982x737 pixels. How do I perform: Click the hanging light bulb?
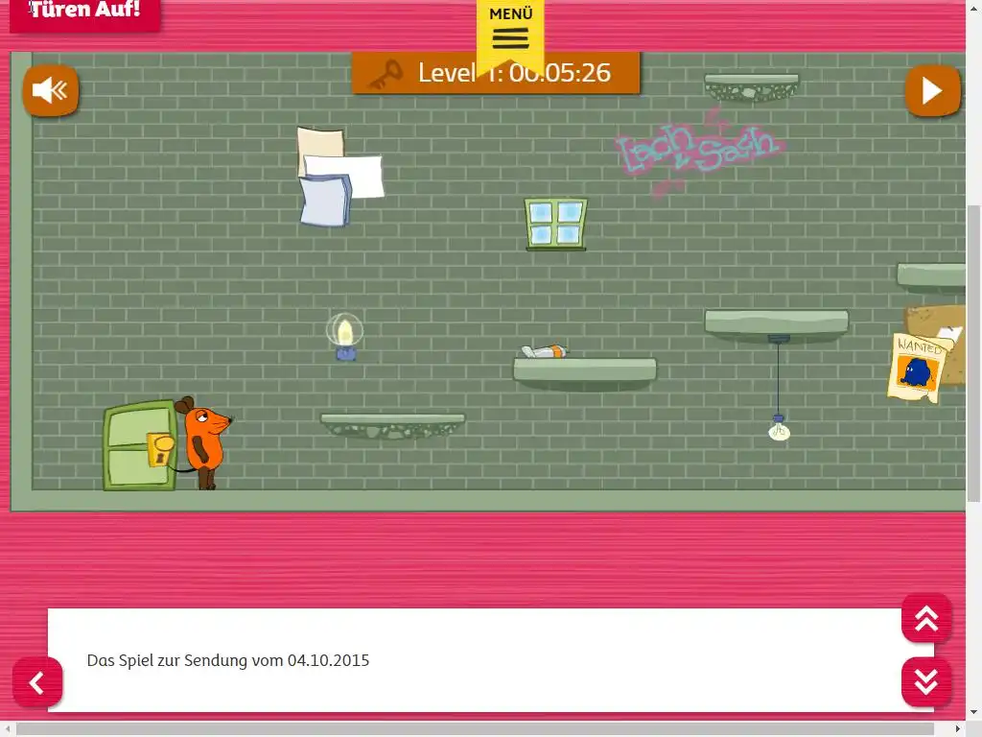779,430
